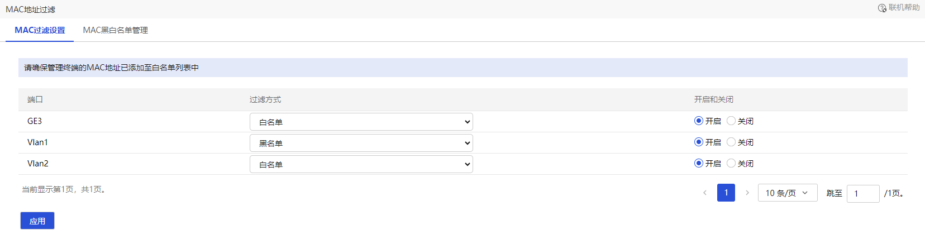
Task: Expand the 10 条/页 page size selector
Action: click(x=787, y=193)
